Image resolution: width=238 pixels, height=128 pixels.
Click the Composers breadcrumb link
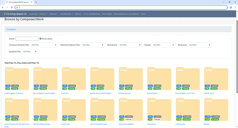click(x=11, y=29)
